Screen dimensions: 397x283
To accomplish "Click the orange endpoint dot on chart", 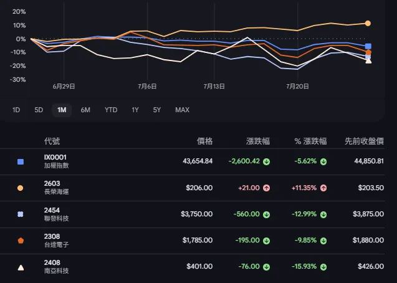I will (368, 23).
